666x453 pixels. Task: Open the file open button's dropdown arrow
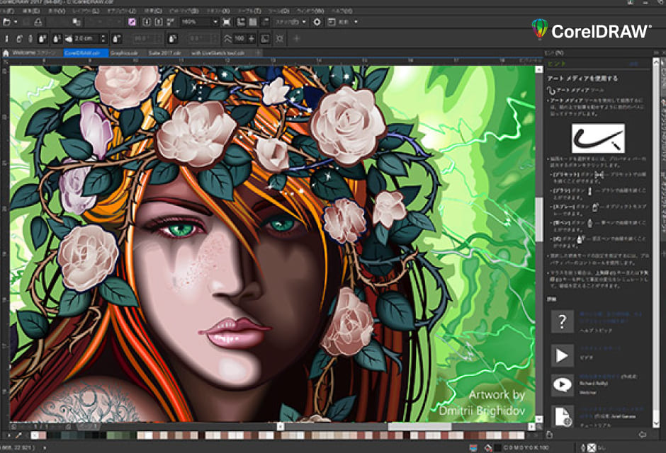pos(16,23)
